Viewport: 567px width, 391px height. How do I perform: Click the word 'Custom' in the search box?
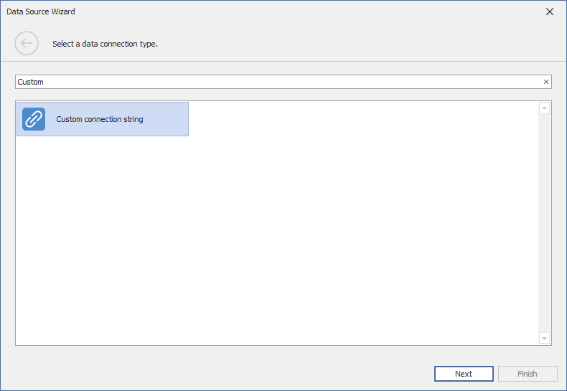31,82
